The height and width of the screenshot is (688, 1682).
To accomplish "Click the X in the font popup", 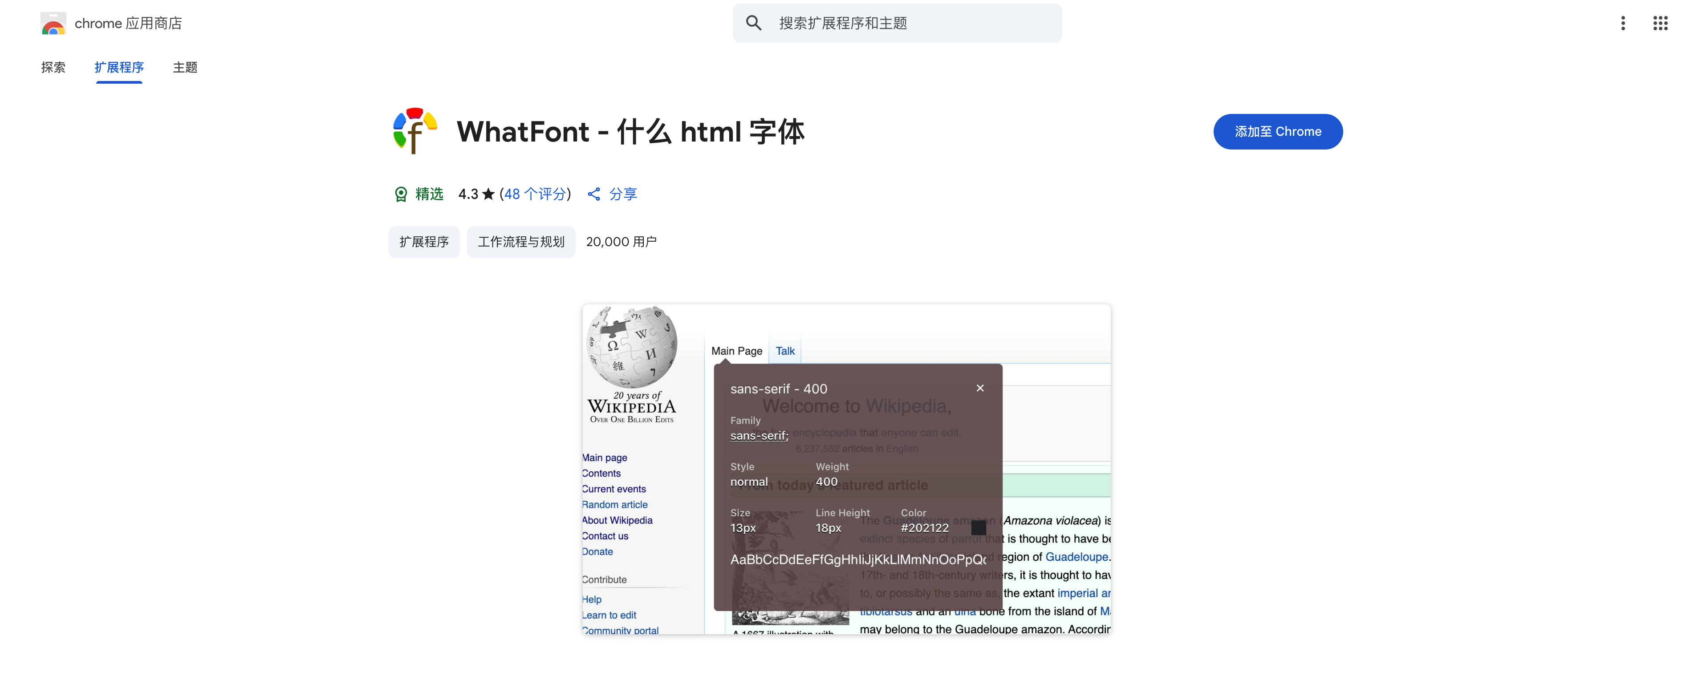I will coord(979,388).
